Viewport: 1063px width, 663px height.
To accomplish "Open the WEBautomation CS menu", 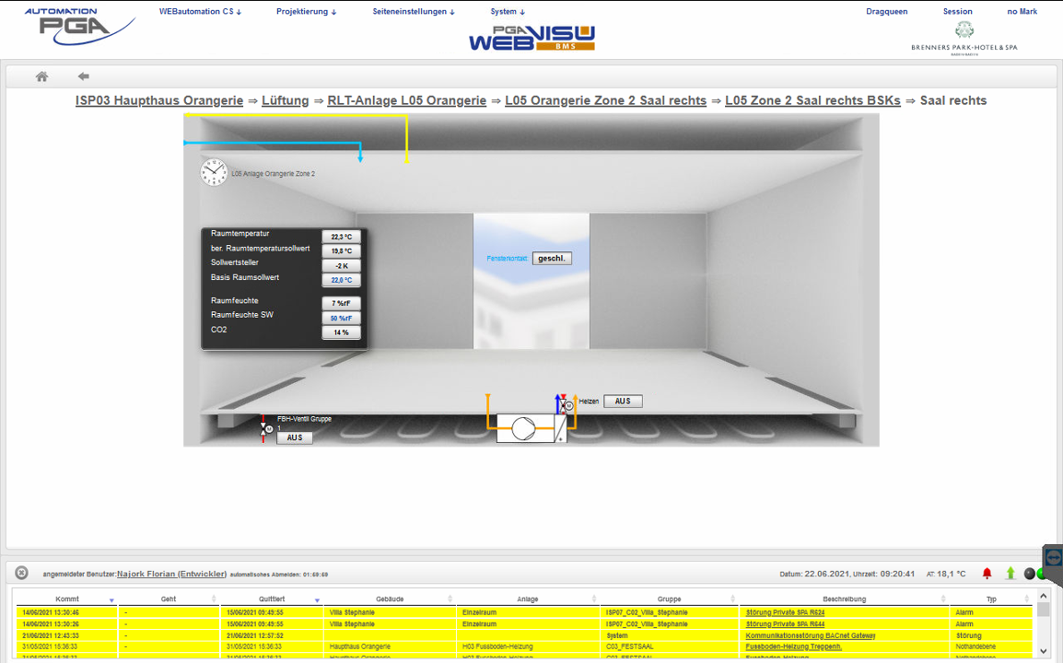I will (200, 12).
